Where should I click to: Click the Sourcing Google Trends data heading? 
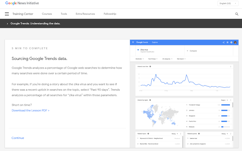(x=39, y=59)
